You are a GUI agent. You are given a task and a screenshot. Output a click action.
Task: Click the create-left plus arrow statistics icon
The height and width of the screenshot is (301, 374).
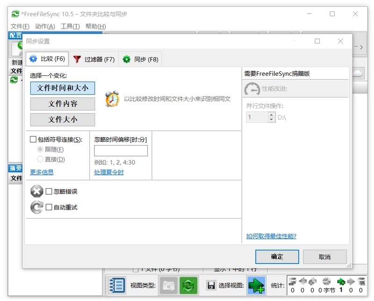[312, 281]
